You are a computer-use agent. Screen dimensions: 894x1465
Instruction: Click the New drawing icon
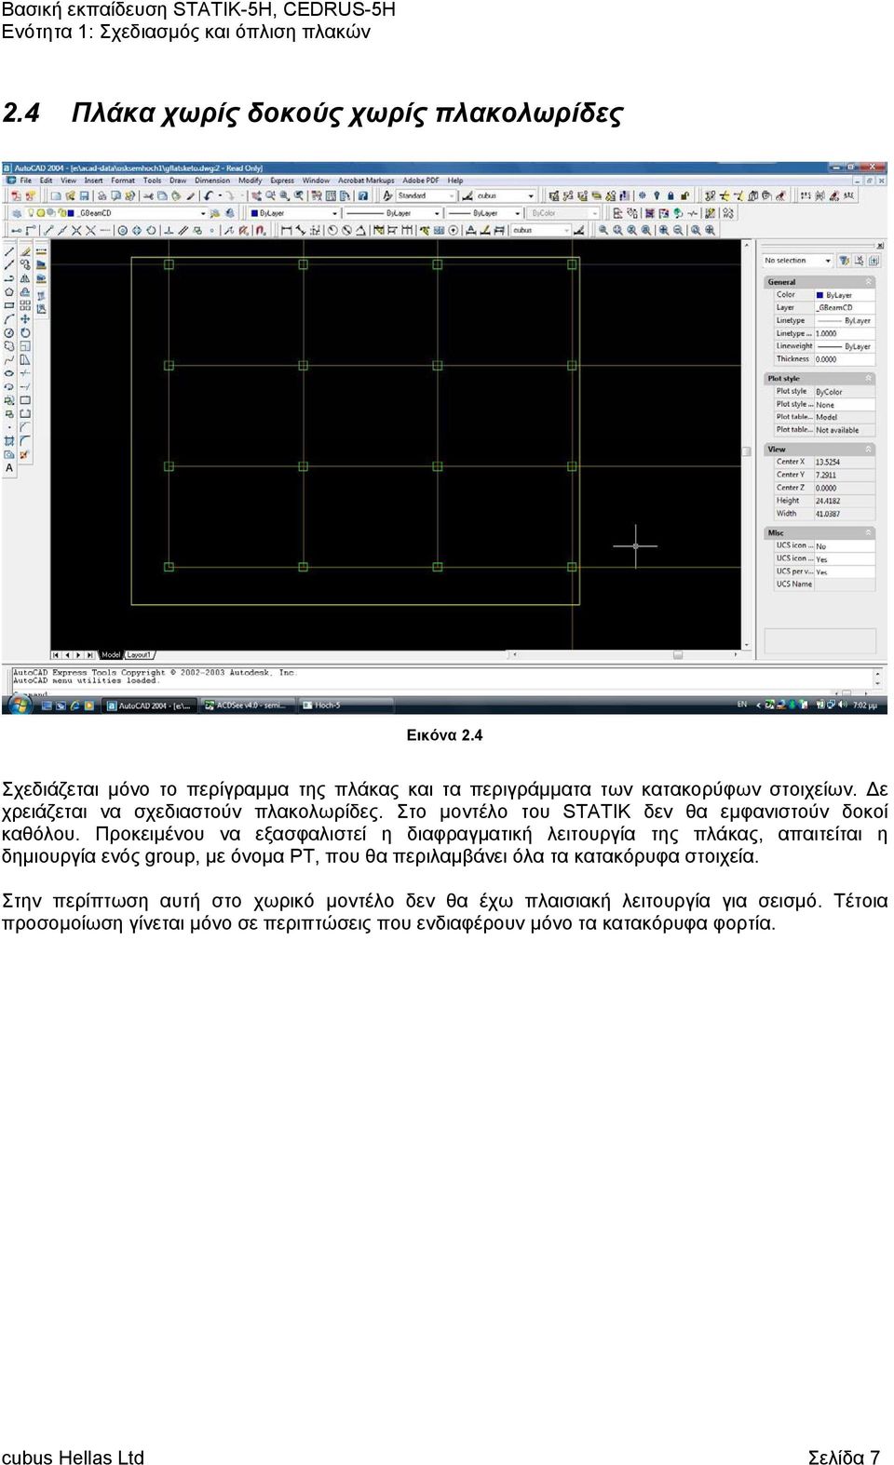tap(56, 196)
